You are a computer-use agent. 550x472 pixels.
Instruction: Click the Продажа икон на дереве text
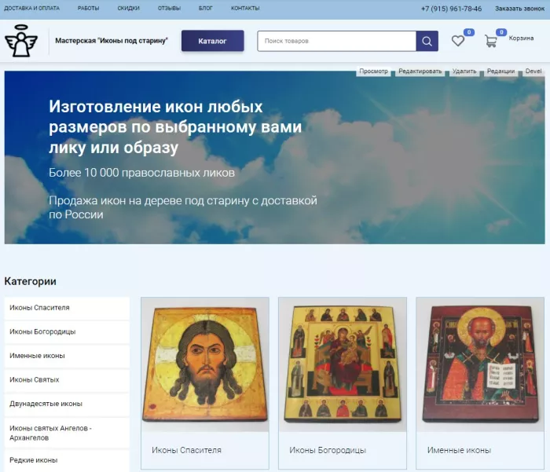coord(183,207)
